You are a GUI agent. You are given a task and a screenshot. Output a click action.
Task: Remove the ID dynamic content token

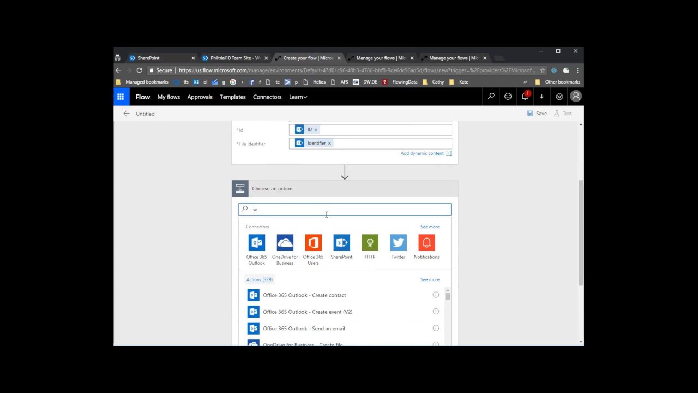316,129
